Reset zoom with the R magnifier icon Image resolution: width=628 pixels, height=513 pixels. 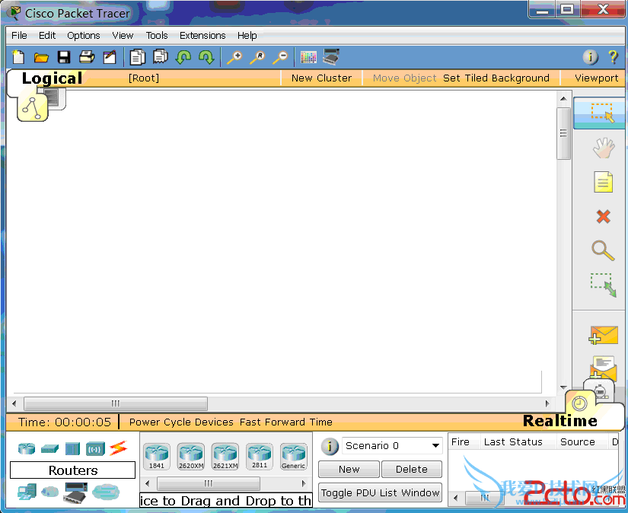click(257, 57)
